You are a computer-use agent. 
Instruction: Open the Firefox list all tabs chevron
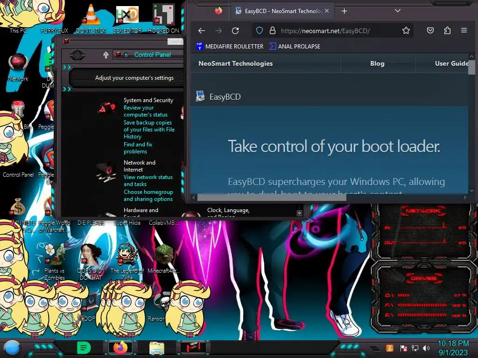(398, 11)
